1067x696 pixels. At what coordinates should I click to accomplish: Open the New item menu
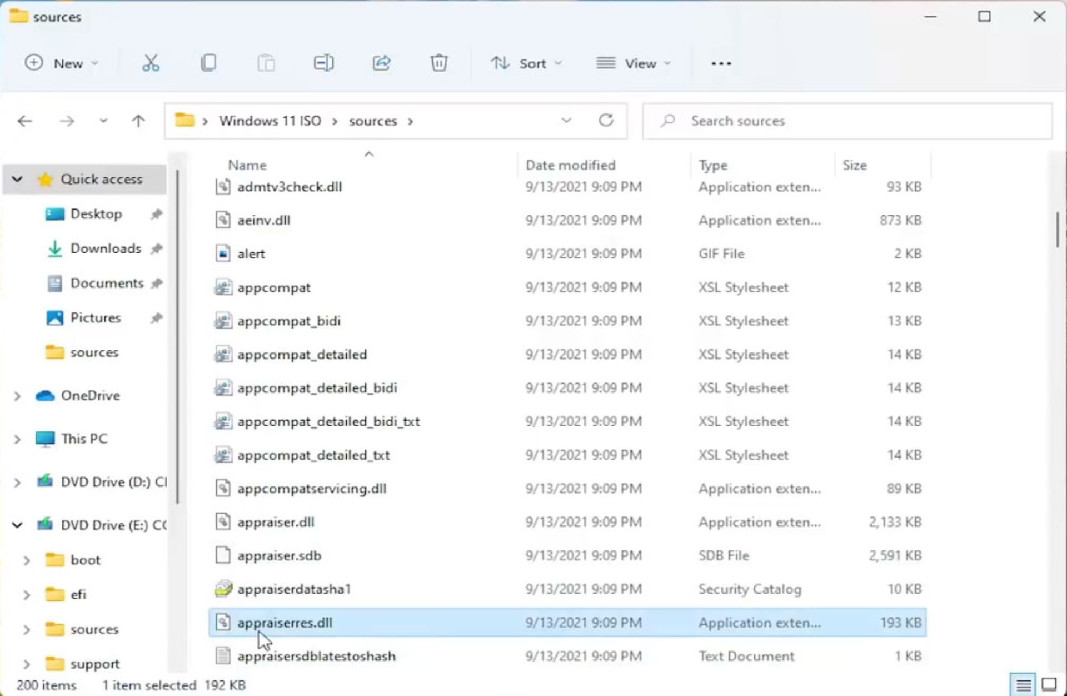coord(61,63)
